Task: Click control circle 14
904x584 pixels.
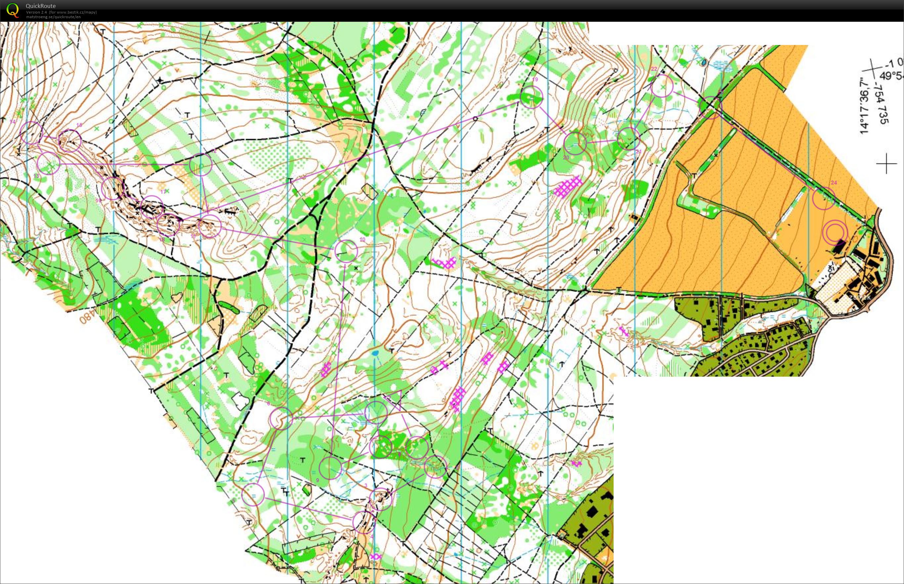Action: (x=31, y=133)
